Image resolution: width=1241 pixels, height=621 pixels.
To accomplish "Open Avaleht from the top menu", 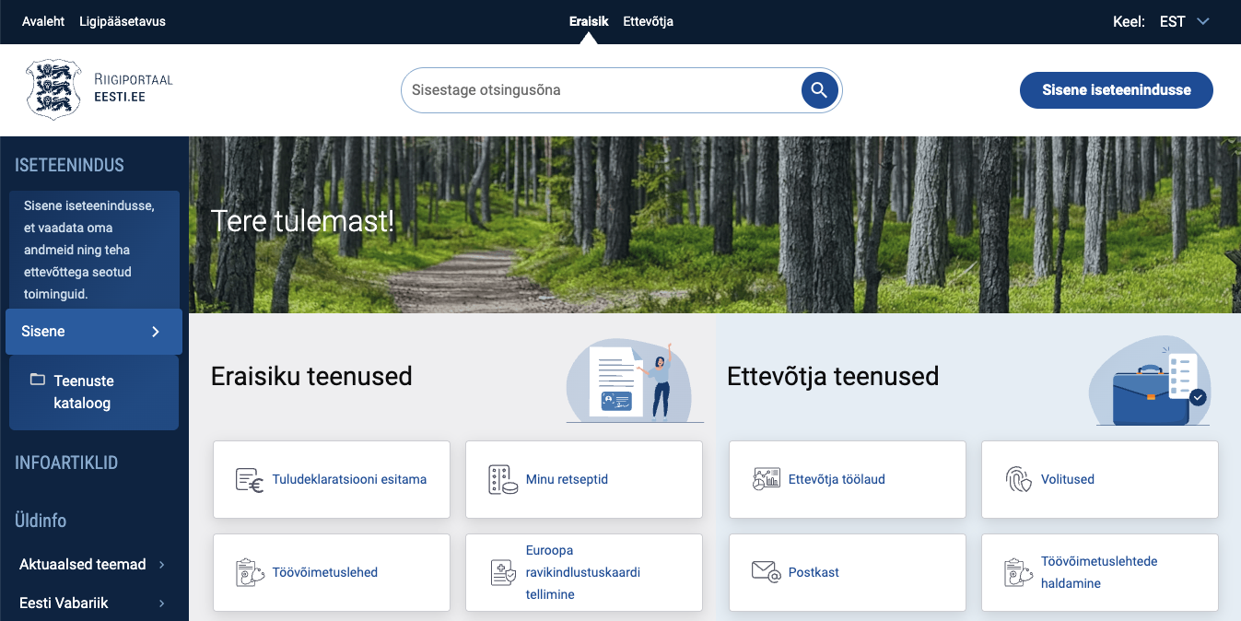I will [43, 21].
